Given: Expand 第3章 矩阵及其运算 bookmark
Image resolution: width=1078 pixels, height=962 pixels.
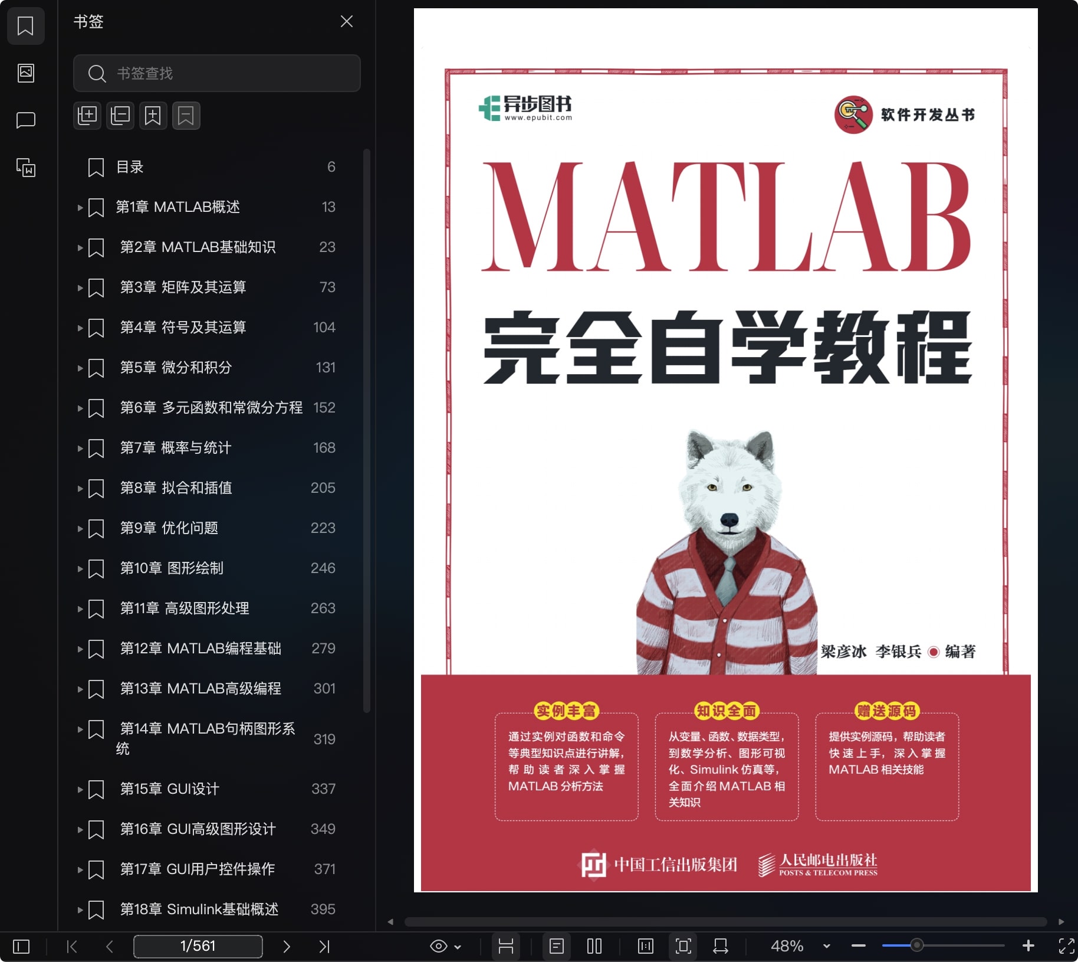Looking at the screenshot, I should (80, 288).
